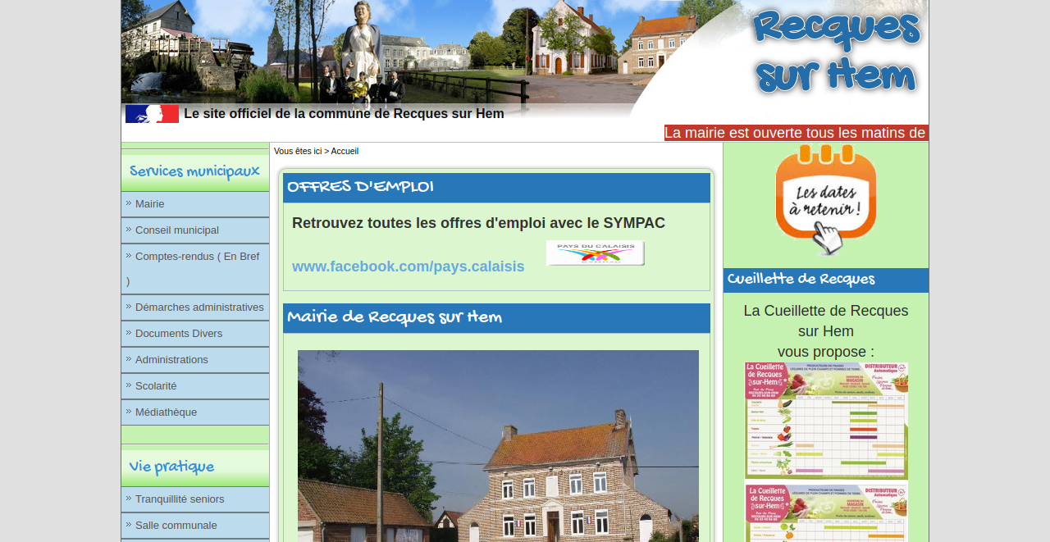Viewport: 1050px width, 542px height.
Task: Click the arrow icon beside 'Scolarité'
Action: coord(130,385)
